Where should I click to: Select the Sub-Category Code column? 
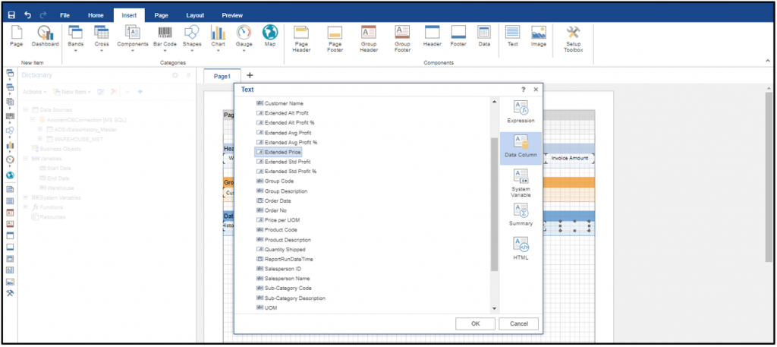click(x=284, y=288)
